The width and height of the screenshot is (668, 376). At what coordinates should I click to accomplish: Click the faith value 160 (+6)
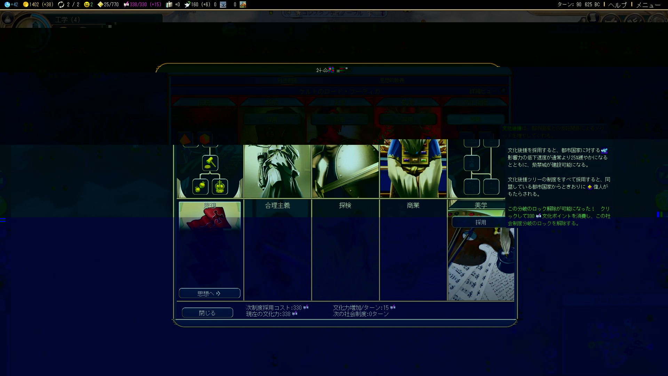point(201,5)
